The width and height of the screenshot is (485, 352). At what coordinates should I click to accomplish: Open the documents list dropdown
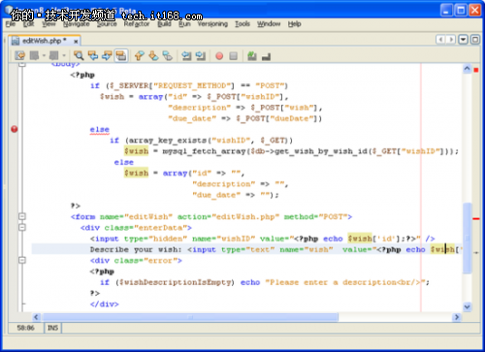[464, 40]
